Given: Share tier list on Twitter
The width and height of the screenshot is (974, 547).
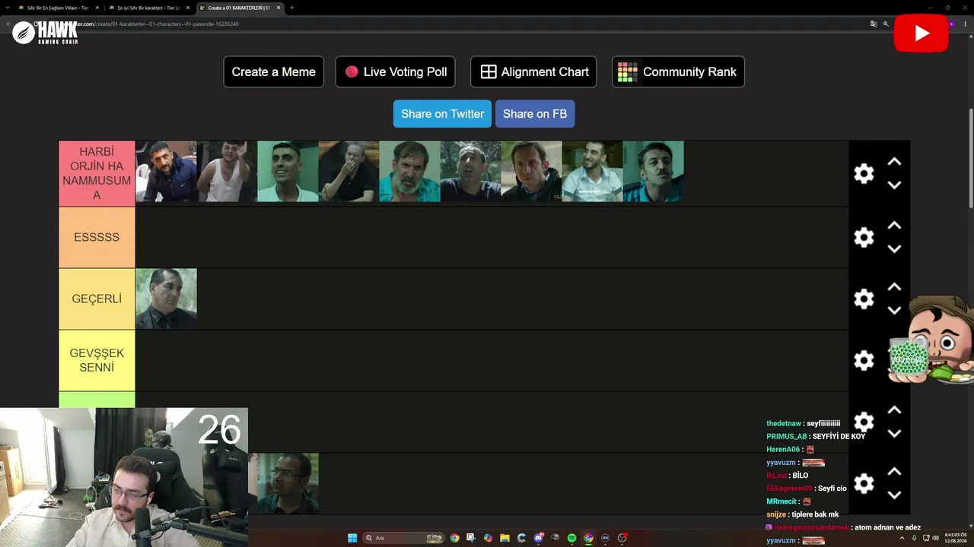Looking at the screenshot, I should tap(442, 114).
